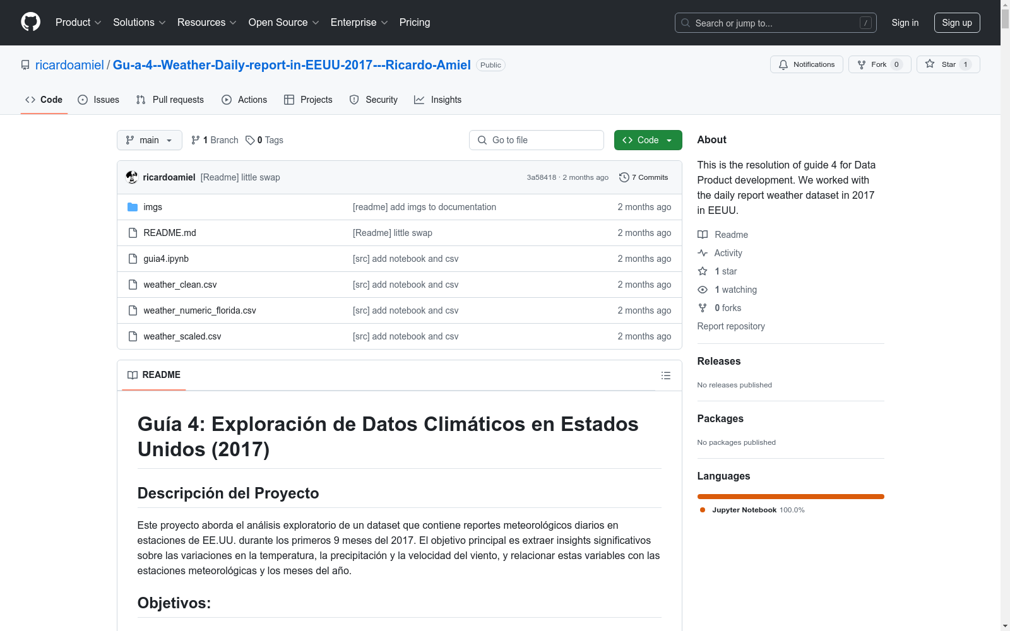Switch to the Insights tab

(x=438, y=100)
